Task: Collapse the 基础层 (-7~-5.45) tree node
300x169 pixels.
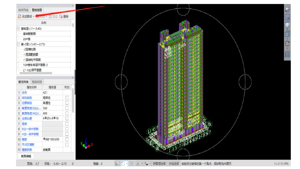Action: (19, 29)
